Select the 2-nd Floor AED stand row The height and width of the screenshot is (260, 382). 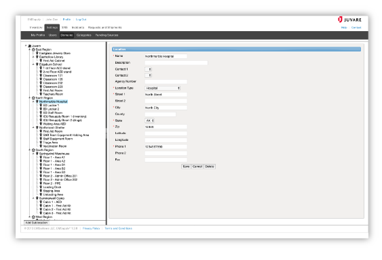tap(57, 72)
